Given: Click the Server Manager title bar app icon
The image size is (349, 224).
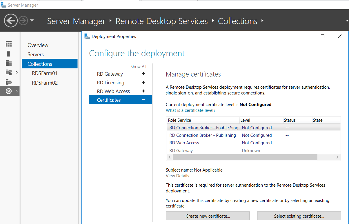Looking at the screenshot, I should coord(3,5).
